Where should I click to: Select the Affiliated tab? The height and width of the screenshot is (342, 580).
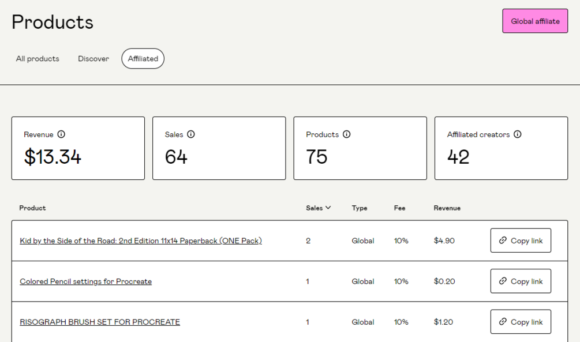coord(143,59)
